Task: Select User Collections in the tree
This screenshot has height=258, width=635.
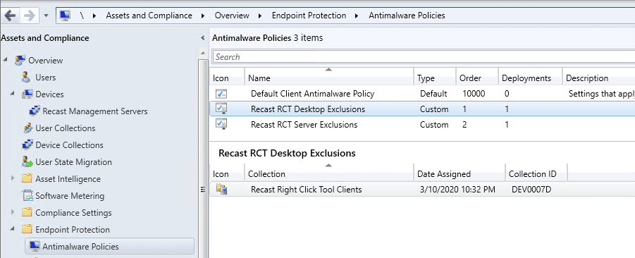Action: point(66,128)
